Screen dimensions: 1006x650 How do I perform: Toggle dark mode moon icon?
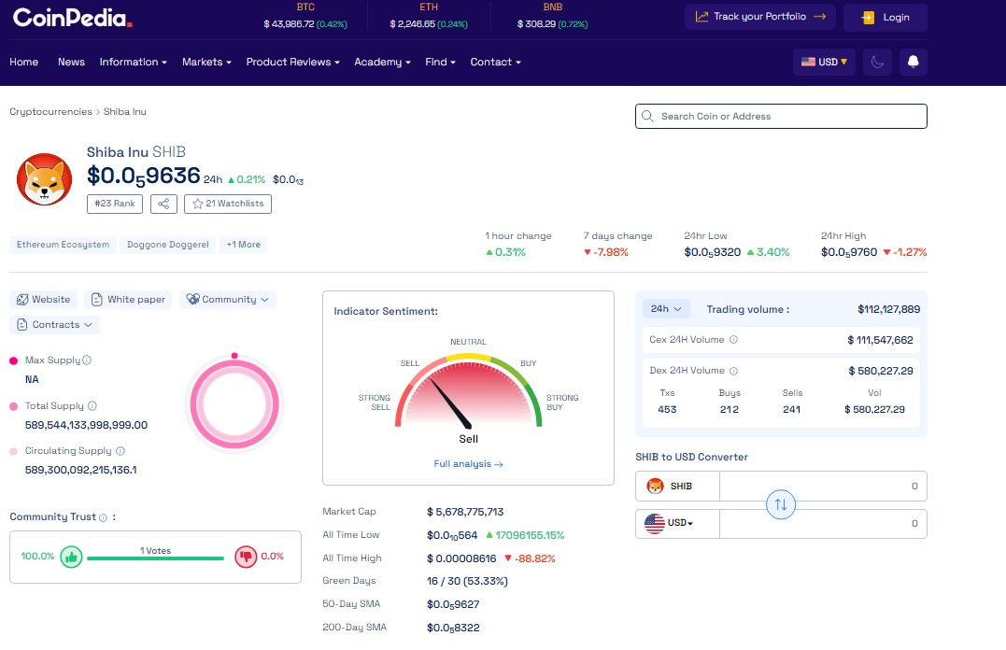point(877,63)
